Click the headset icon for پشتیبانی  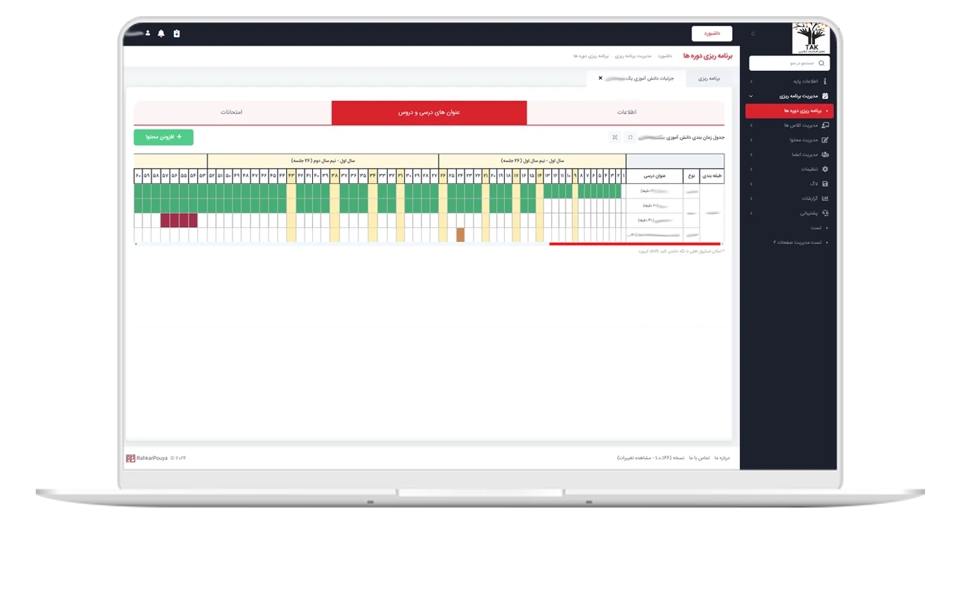coord(825,213)
